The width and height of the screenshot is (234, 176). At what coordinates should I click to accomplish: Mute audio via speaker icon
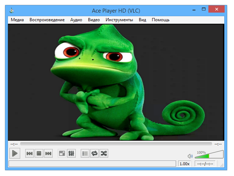190,156
